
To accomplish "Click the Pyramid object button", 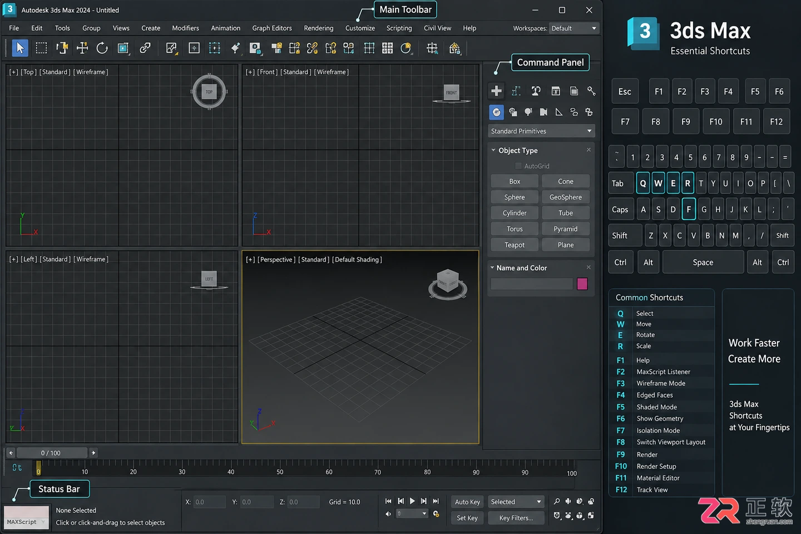I will [566, 229].
